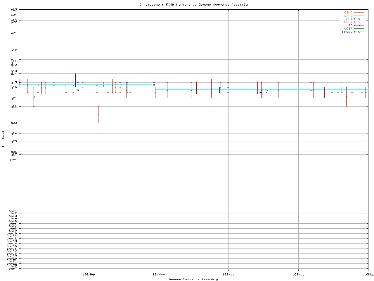
Task: Click the "Genome Sequence Assembly" x-axis title
Action: (193, 279)
